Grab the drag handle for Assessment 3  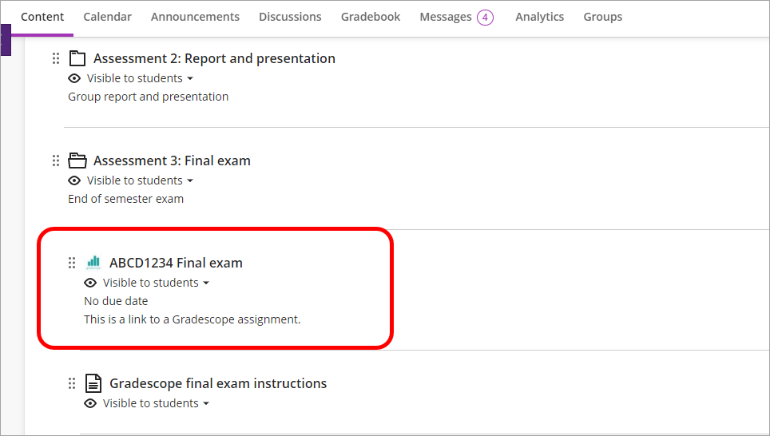pos(56,161)
